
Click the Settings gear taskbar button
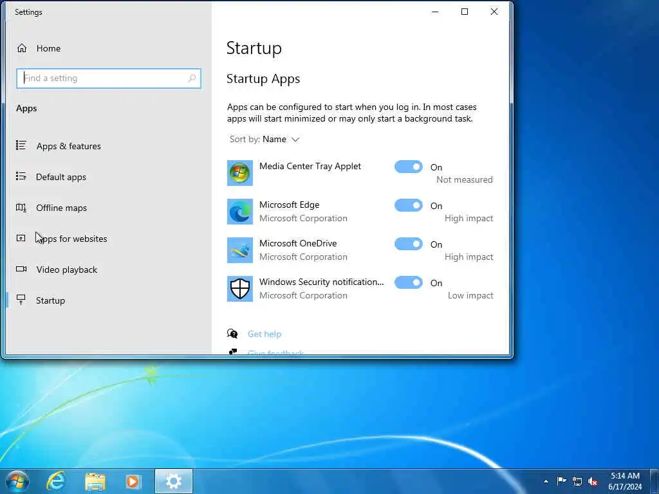pos(174,481)
